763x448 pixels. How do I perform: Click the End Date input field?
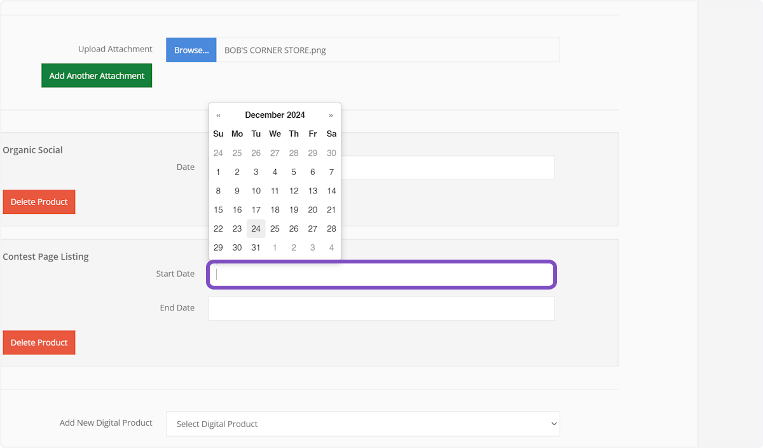pyautogui.click(x=381, y=308)
